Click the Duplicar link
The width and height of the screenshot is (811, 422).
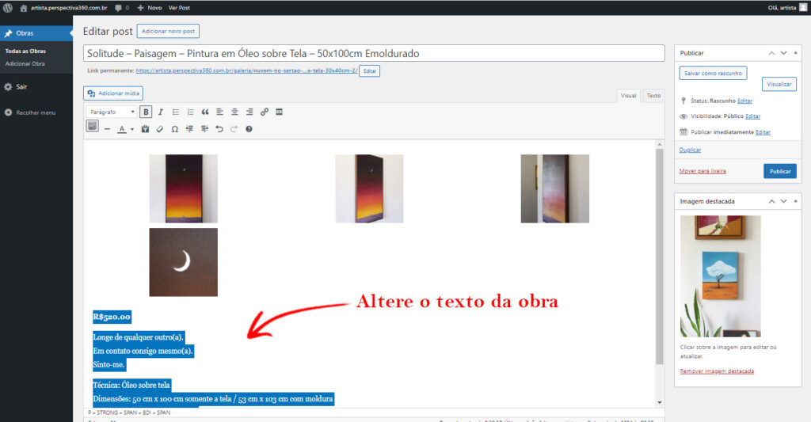tap(690, 150)
